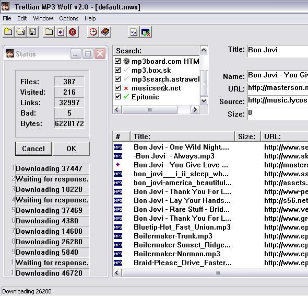Click OK in the Status window
Screen dimensions: 308x296
point(71,149)
